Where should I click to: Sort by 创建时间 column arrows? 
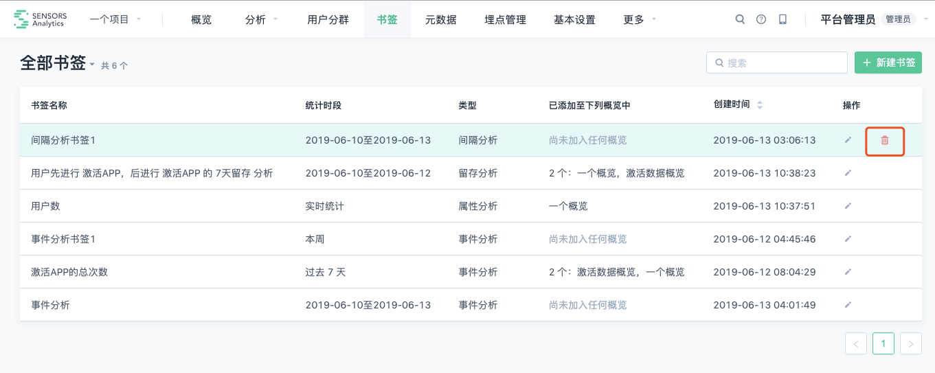[x=760, y=105]
